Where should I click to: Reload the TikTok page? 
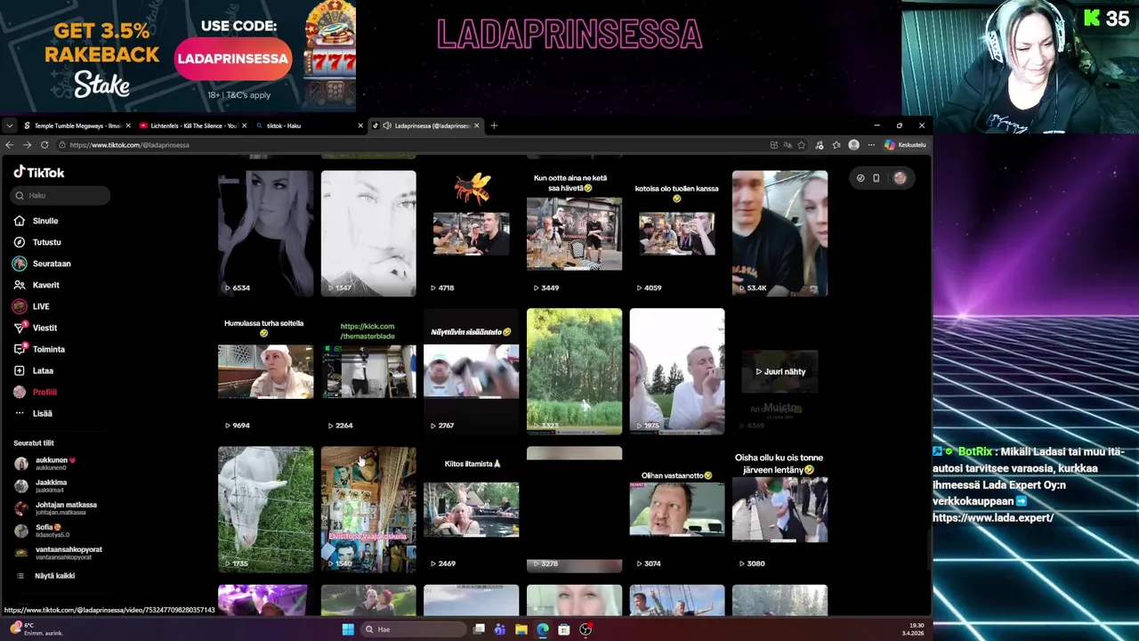pyautogui.click(x=44, y=145)
